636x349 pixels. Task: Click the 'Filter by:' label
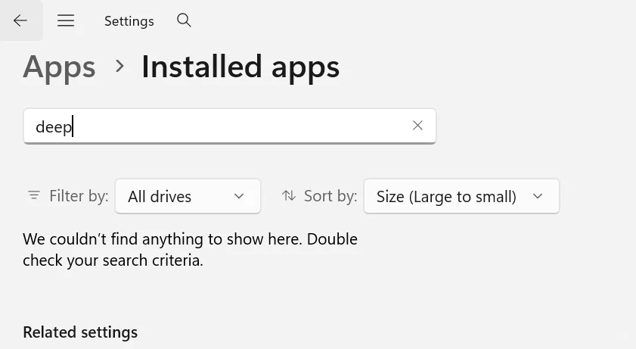(x=79, y=196)
